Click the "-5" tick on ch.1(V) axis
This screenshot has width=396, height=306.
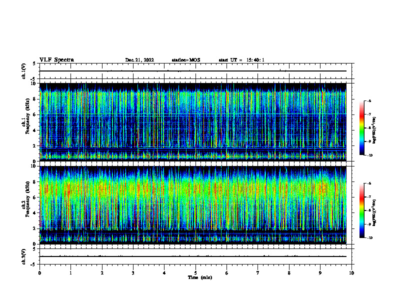33,79
